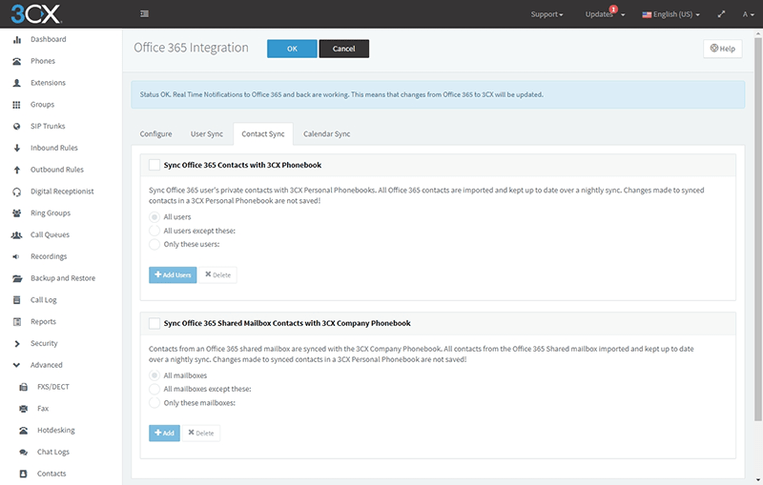
Task: Toggle the sidebar menu icon in the header
Action: (x=145, y=14)
